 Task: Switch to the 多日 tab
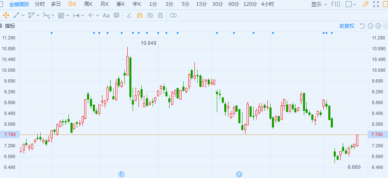[56, 4]
